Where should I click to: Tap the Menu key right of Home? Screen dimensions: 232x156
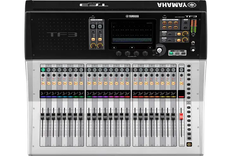[x=150, y=47]
